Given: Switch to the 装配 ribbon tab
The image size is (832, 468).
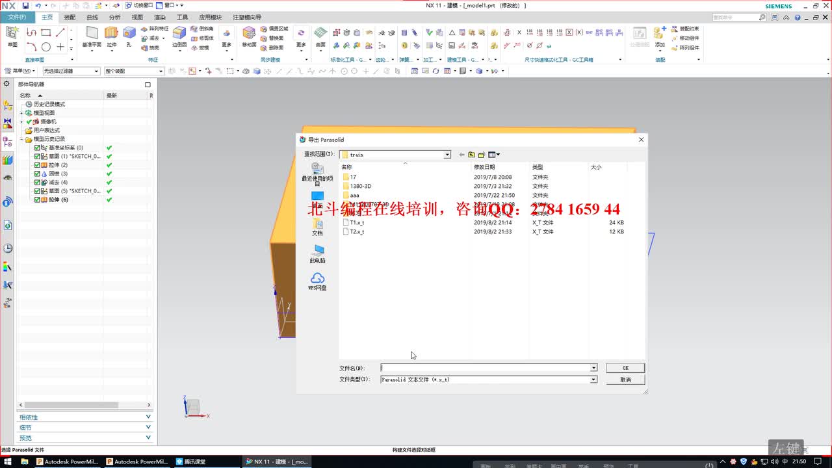Looking at the screenshot, I should (70, 18).
